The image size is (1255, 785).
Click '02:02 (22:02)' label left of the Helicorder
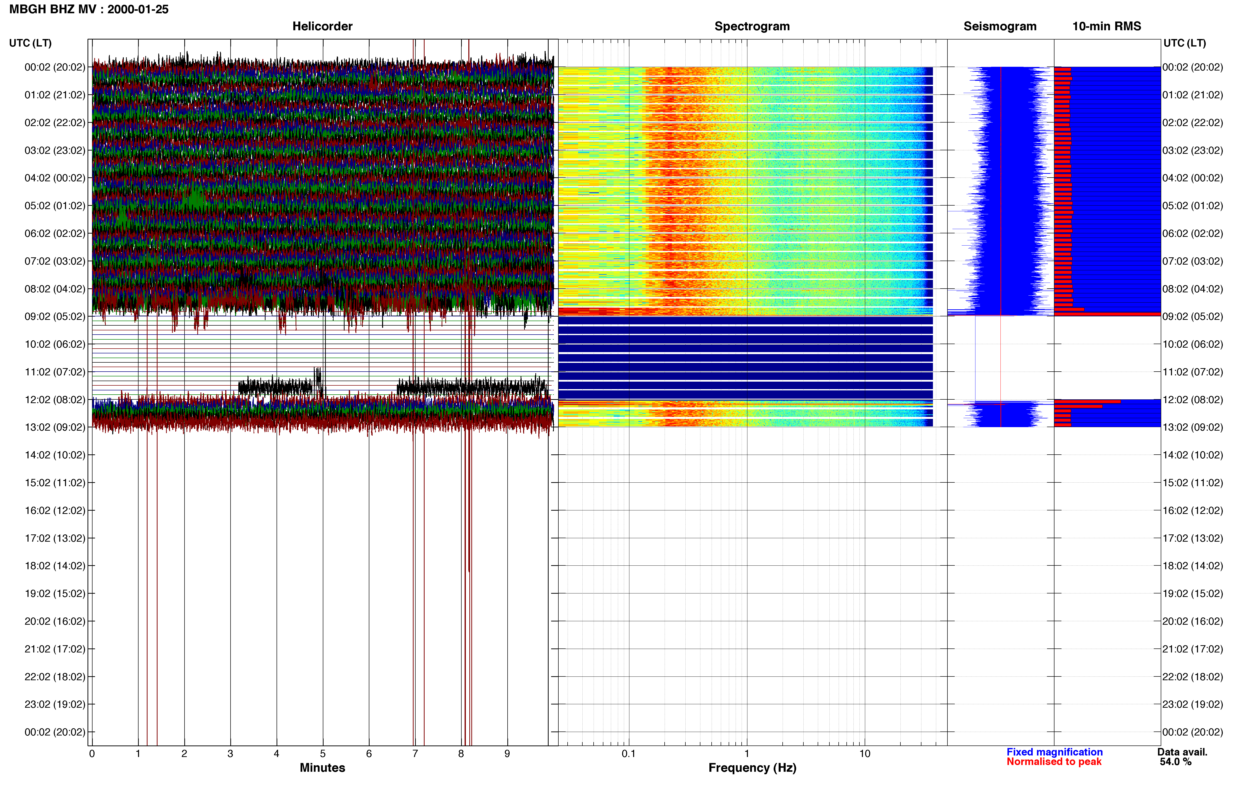tap(55, 123)
